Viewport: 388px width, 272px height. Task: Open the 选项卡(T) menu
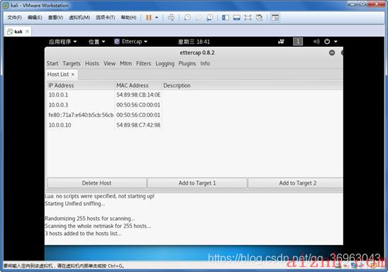point(106,18)
